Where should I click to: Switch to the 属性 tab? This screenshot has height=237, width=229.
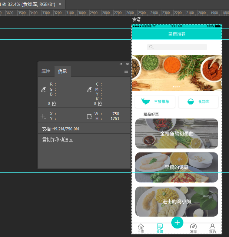(x=46, y=71)
